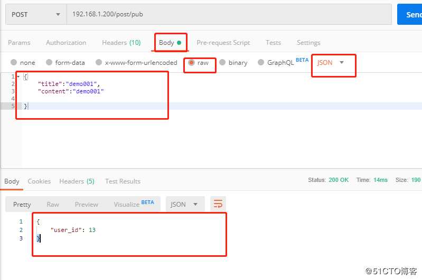Switch to the request Body tab
Image resolution: width=422 pixels, height=280 pixels.
tap(170, 43)
